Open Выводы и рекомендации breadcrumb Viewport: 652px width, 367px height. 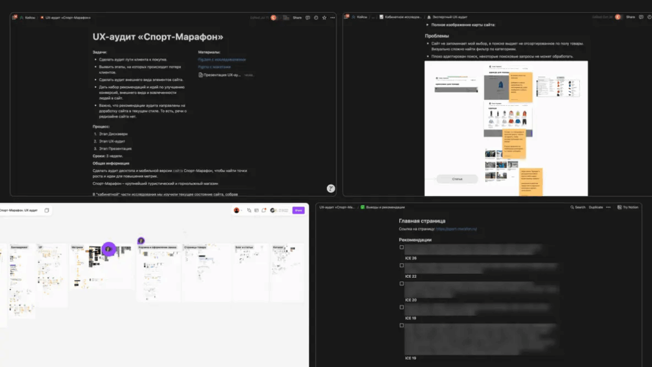[x=383, y=207]
